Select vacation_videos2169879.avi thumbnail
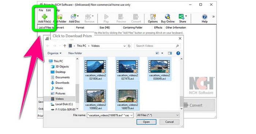256x134 pixels. (x=128, y=96)
